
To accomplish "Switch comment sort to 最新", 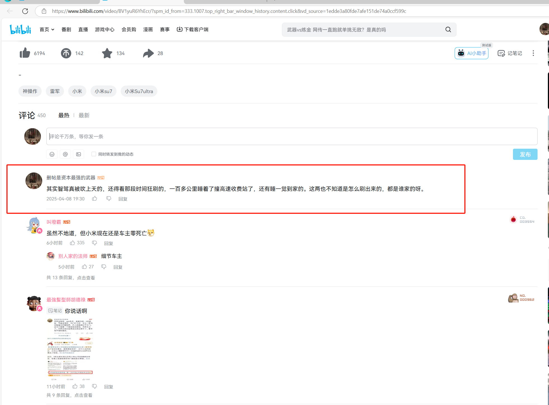I will tap(84, 115).
